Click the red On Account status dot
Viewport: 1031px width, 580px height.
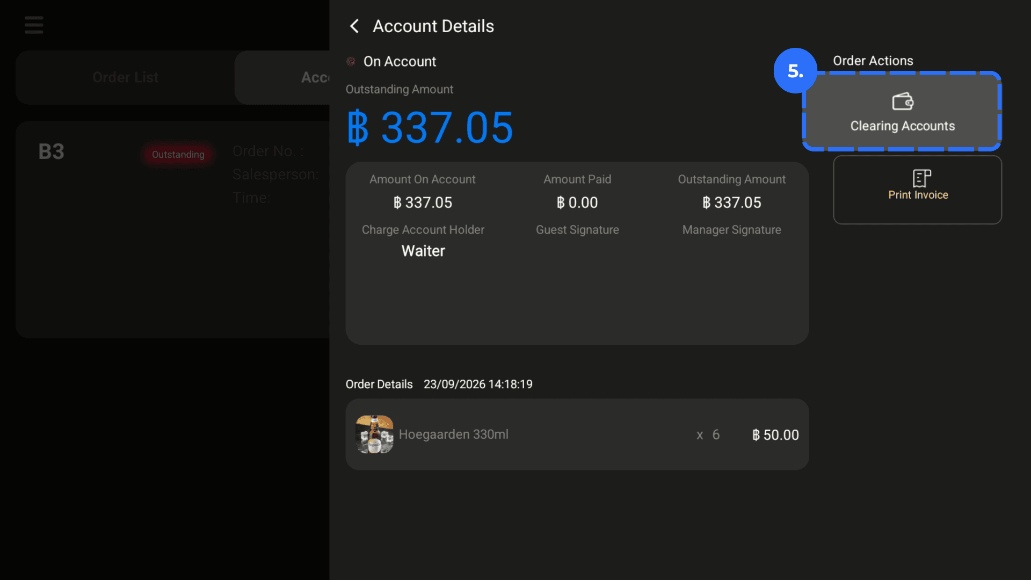click(351, 62)
